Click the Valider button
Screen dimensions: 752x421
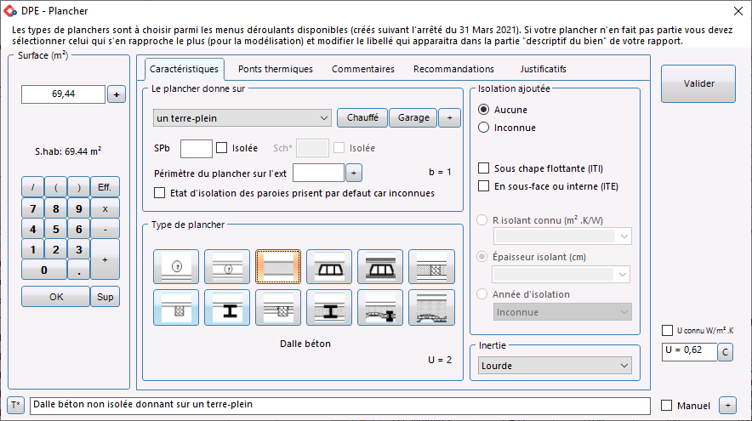(x=698, y=83)
